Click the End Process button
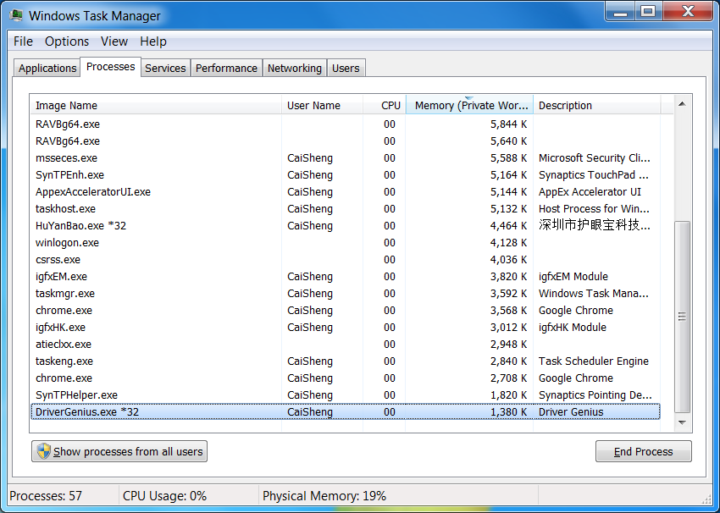This screenshot has width=720, height=513. [643, 451]
